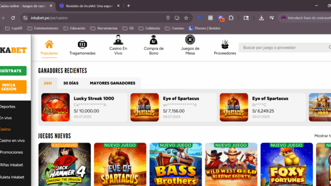The height and width of the screenshot is (186, 331).
Task: View site information icon in address bar
Action: tap(25, 18)
